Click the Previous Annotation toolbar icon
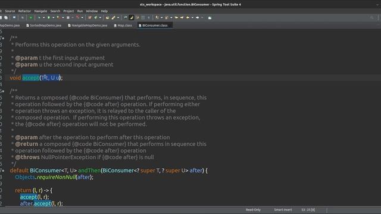The width and height of the screenshot is (381, 214). pos(167,17)
